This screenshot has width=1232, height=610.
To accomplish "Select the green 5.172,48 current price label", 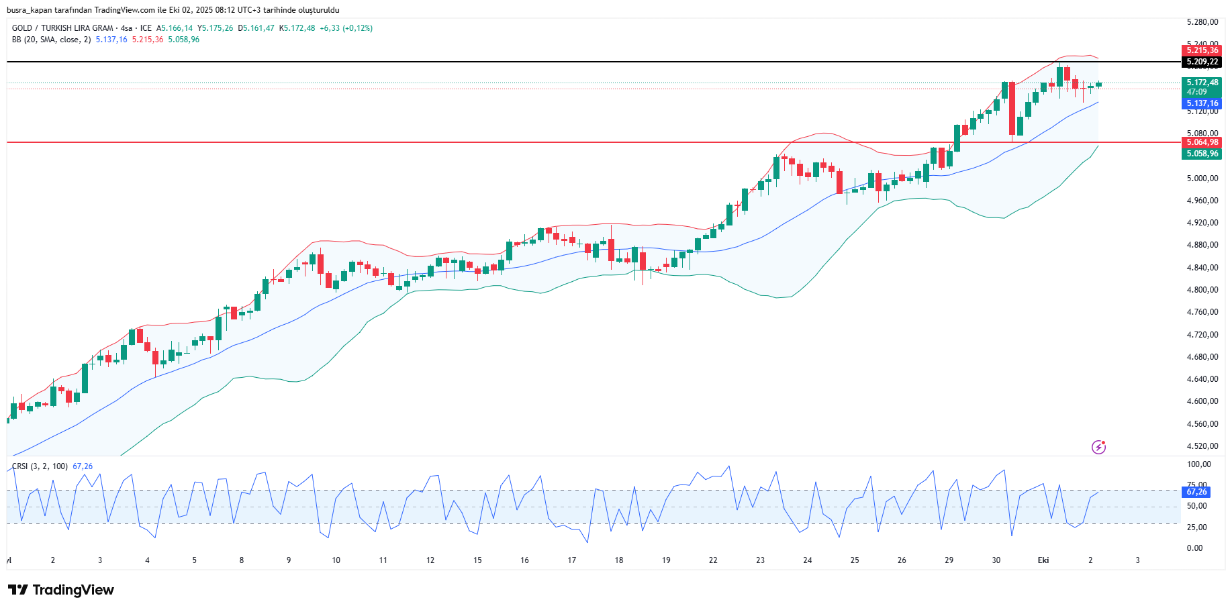I will (1201, 83).
